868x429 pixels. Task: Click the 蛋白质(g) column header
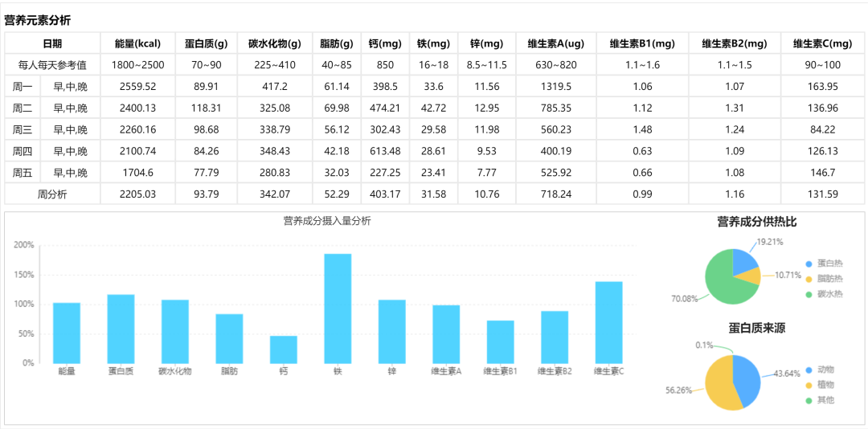207,43
